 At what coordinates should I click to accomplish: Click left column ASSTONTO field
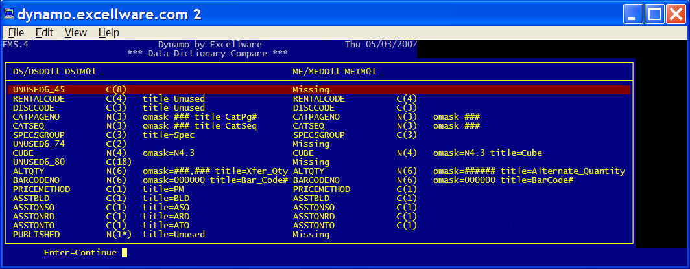tap(34, 226)
